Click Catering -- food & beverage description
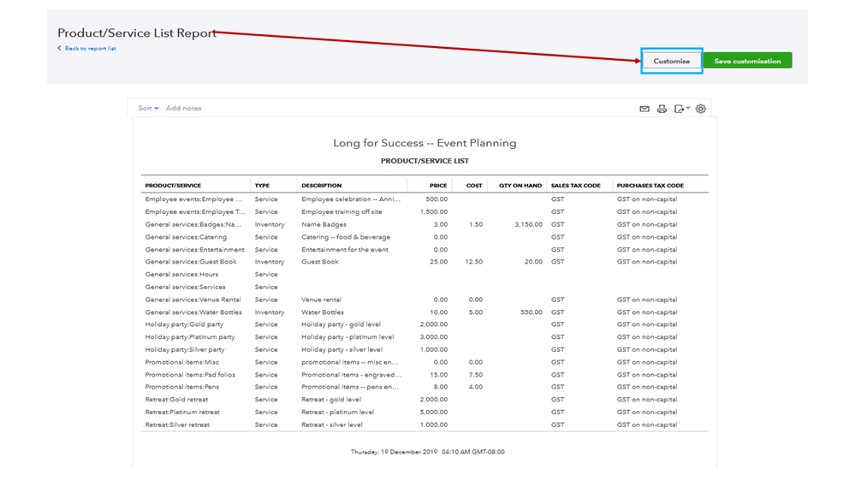The width and height of the screenshot is (855, 481). click(346, 237)
